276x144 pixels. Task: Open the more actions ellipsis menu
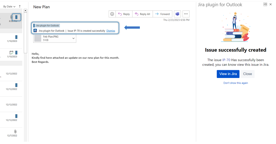point(186,14)
